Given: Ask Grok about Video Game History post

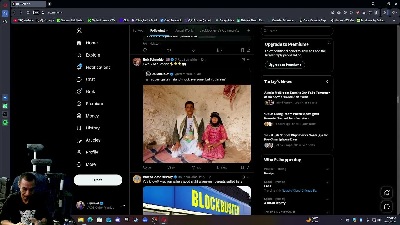Looking at the screenshot, I should [x=243, y=177].
